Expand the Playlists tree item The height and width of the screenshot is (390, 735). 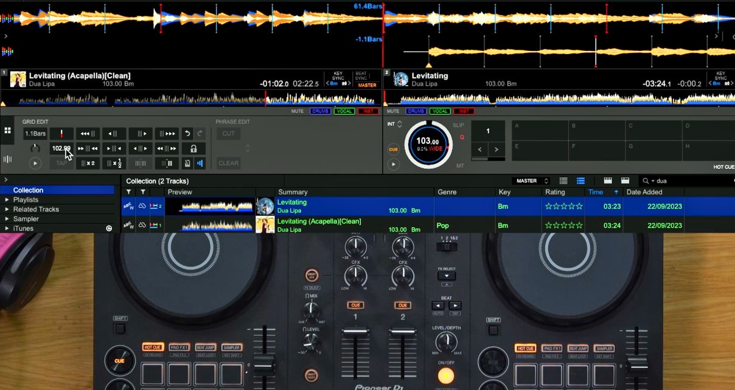[x=7, y=200]
